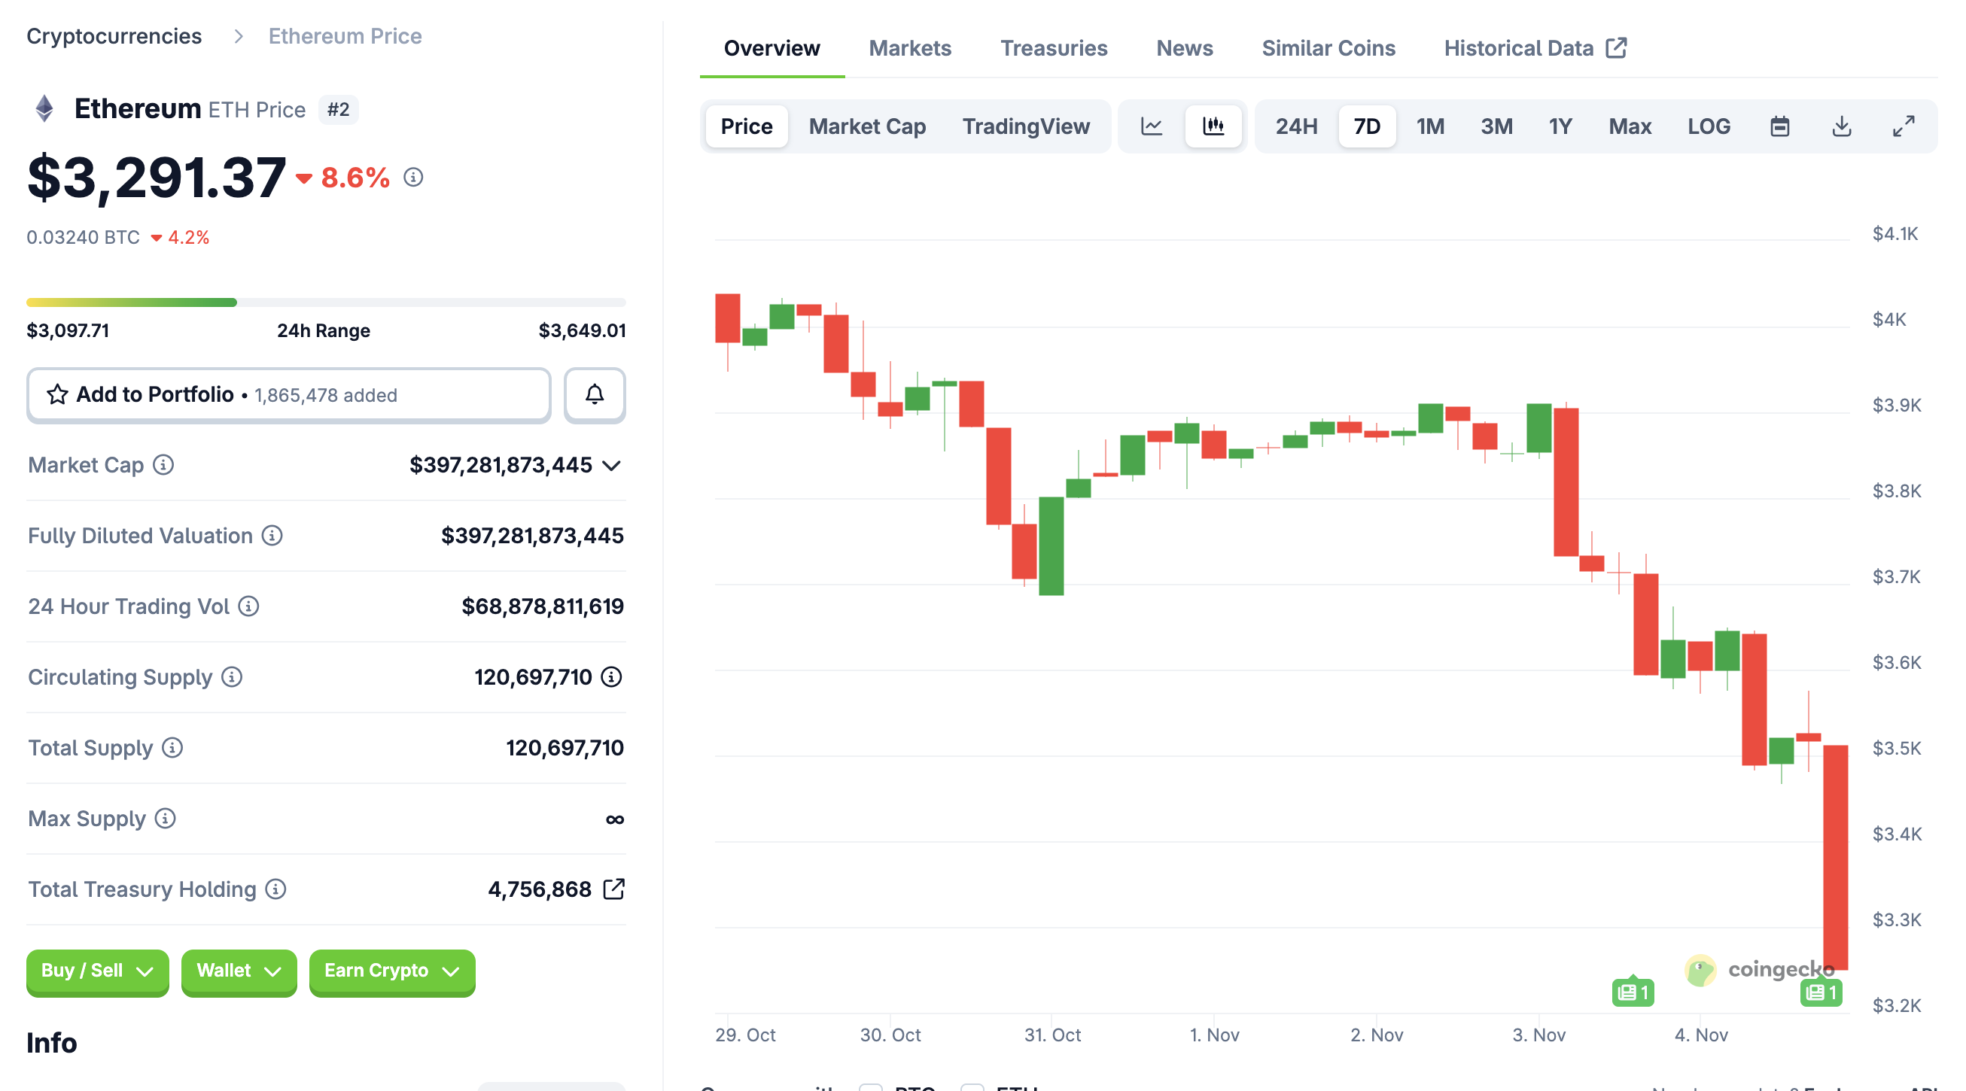Click the Add to Portfolio button
The width and height of the screenshot is (1966, 1091).
(x=288, y=394)
